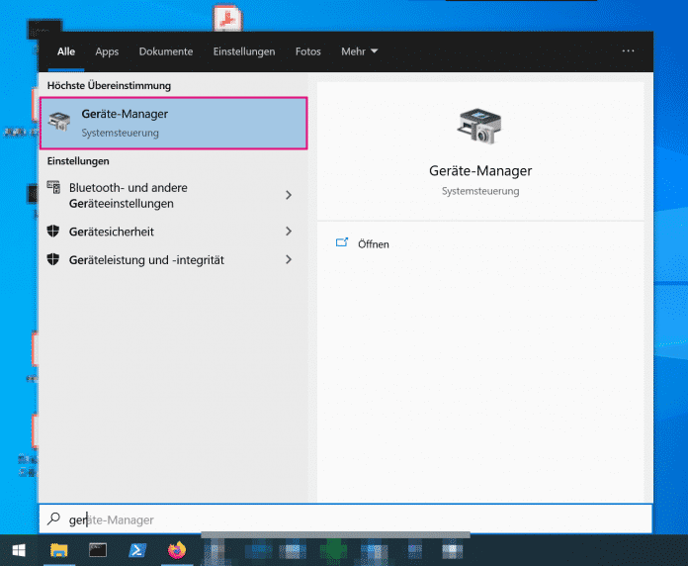The height and width of the screenshot is (566, 688).
Task: Open the Mehr filter dropdown
Action: (359, 51)
